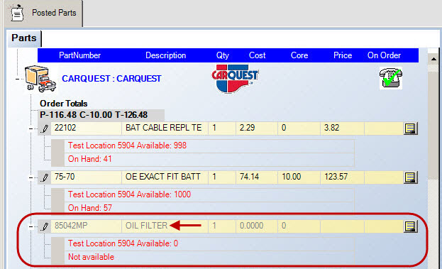Click the On Order column header
This screenshot has height=269, width=442.
click(384, 55)
